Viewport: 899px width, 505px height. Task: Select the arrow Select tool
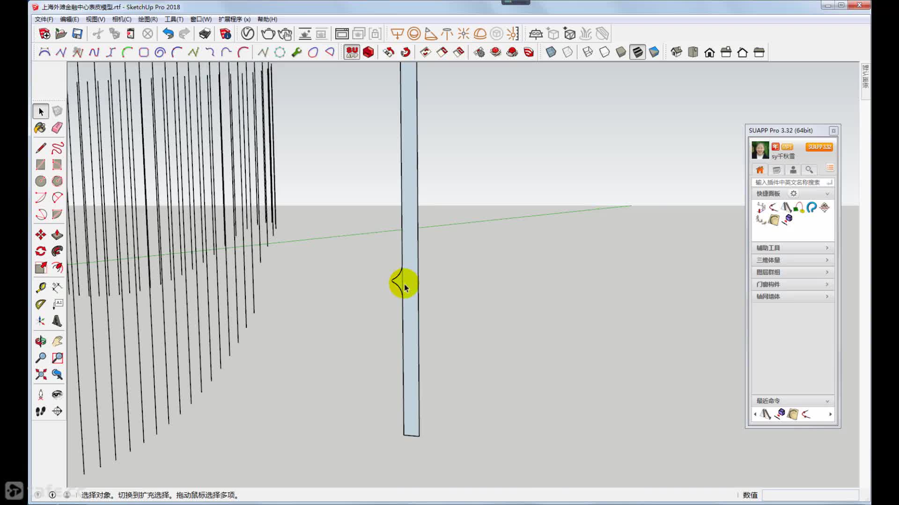click(x=41, y=112)
